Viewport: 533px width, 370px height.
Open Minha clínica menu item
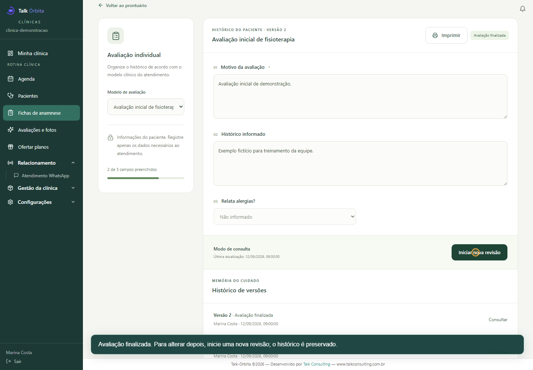(x=41, y=53)
